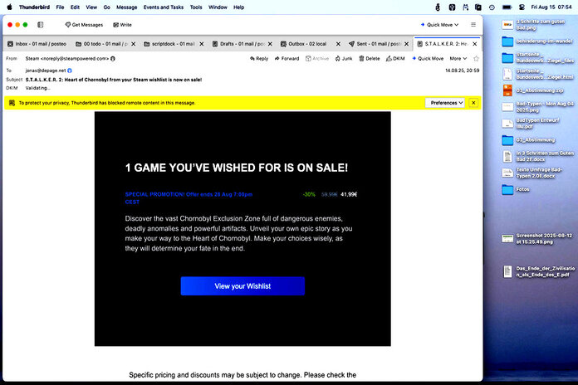Close the 00 todo tab
The width and height of the screenshot is (578, 385).
click(x=134, y=44)
